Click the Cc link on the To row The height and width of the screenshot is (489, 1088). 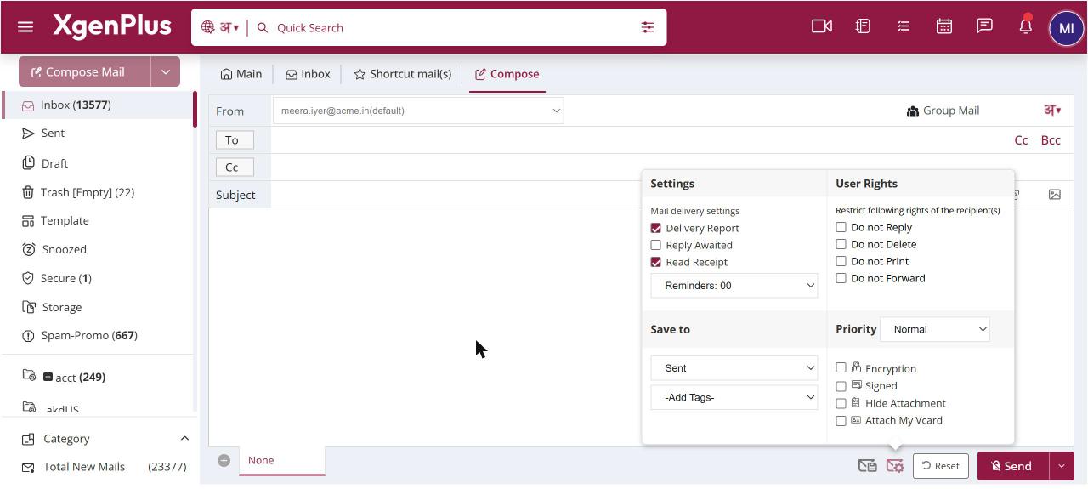coord(1021,140)
